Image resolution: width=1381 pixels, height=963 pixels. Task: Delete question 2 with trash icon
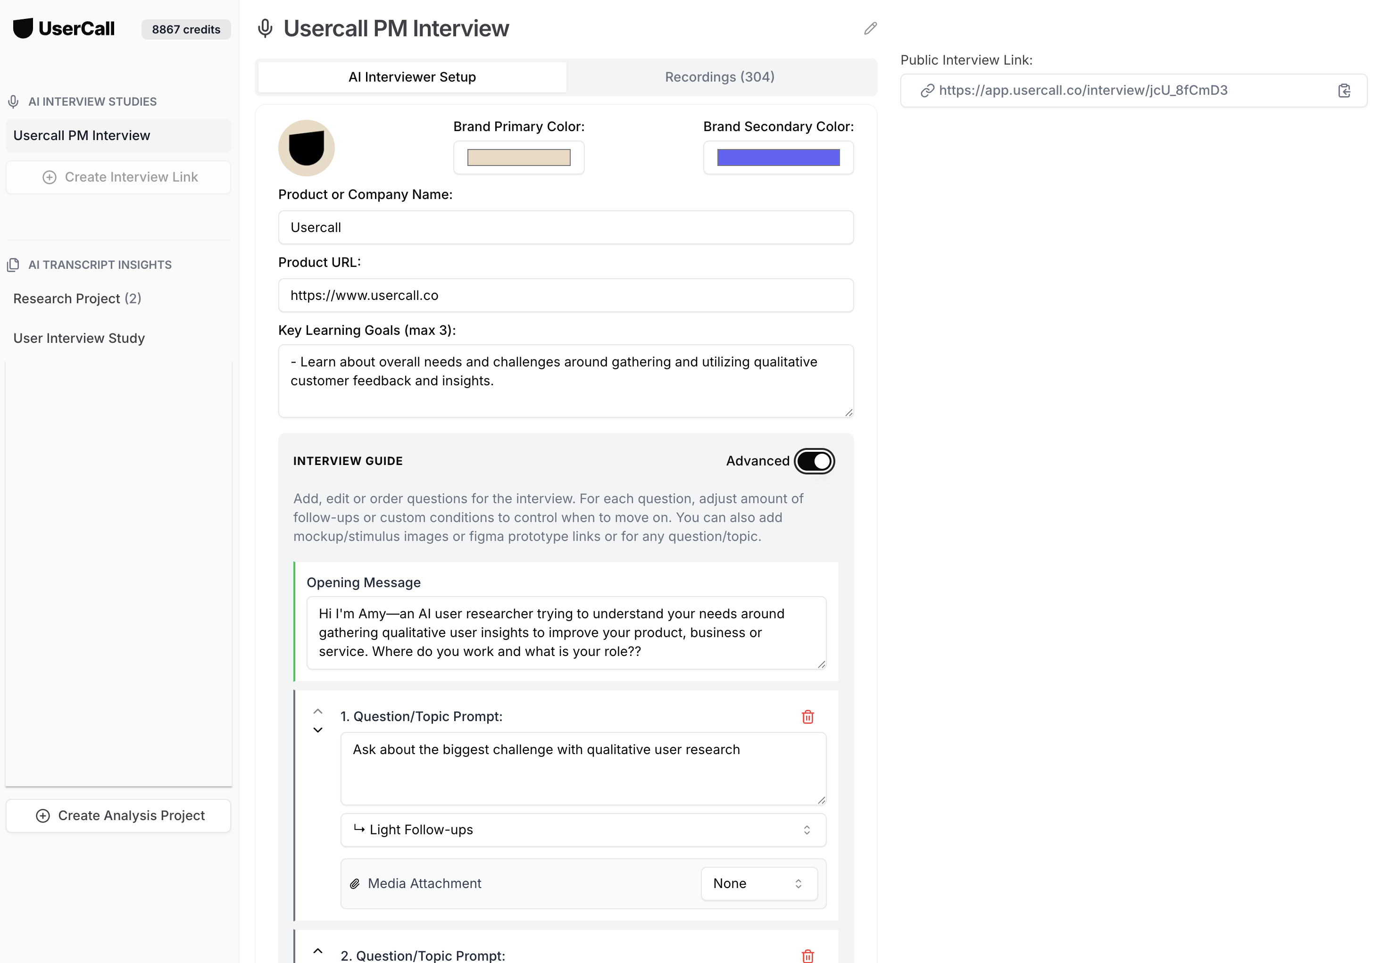[x=807, y=955]
